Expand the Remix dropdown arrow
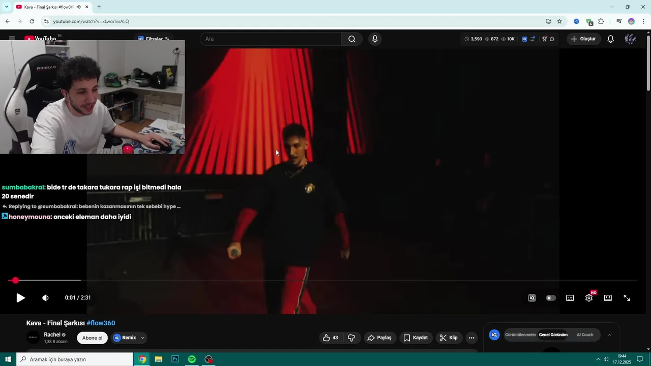The width and height of the screenshot is (651, 366). (143, 338)
